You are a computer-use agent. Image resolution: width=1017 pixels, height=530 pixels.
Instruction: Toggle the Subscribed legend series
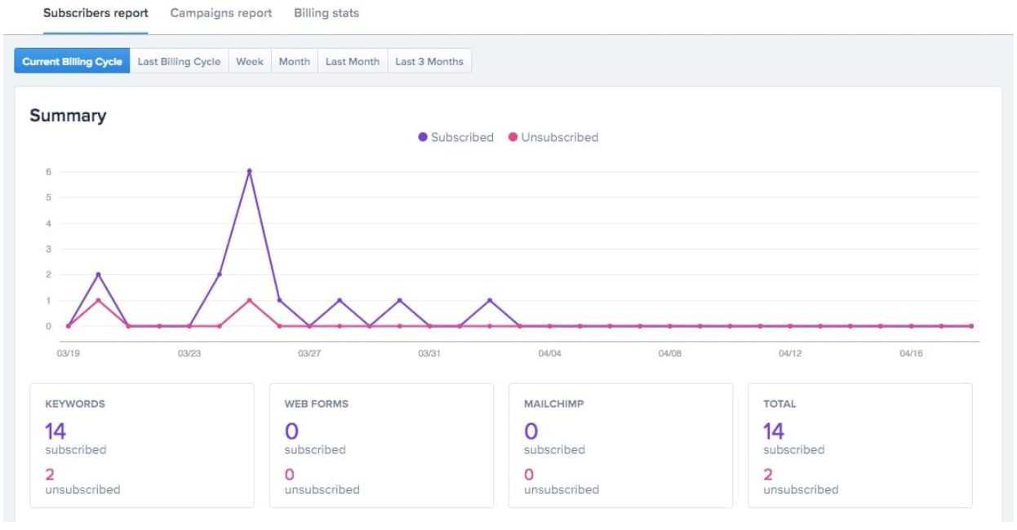[x=456, y=137]
